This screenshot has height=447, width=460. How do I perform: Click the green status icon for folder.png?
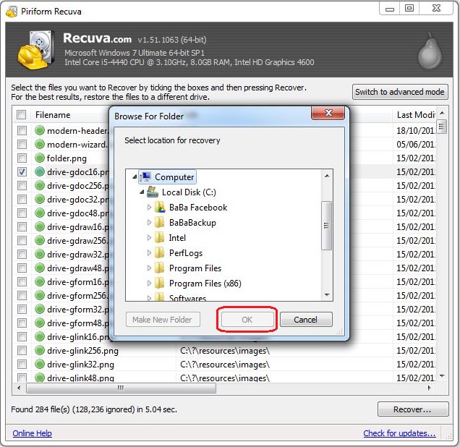(40, 158)
